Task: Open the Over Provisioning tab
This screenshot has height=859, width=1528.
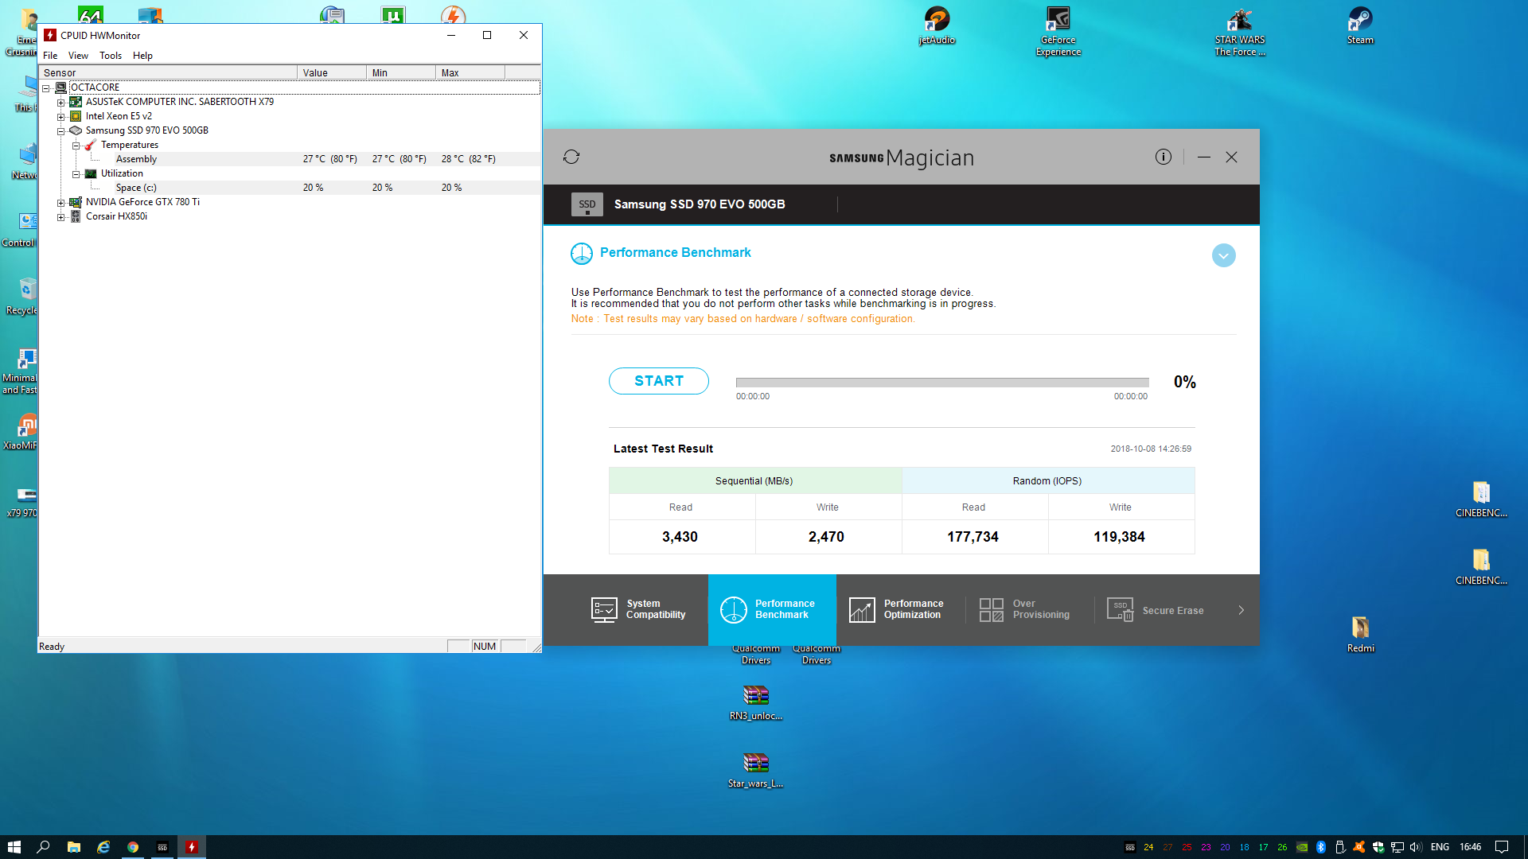Action: (1025, 610)
